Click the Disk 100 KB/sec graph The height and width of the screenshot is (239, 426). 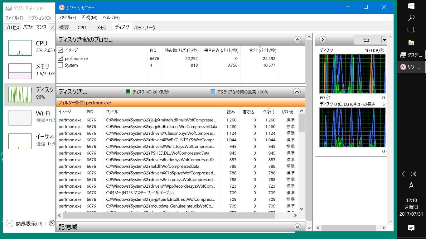pos(352,74)
